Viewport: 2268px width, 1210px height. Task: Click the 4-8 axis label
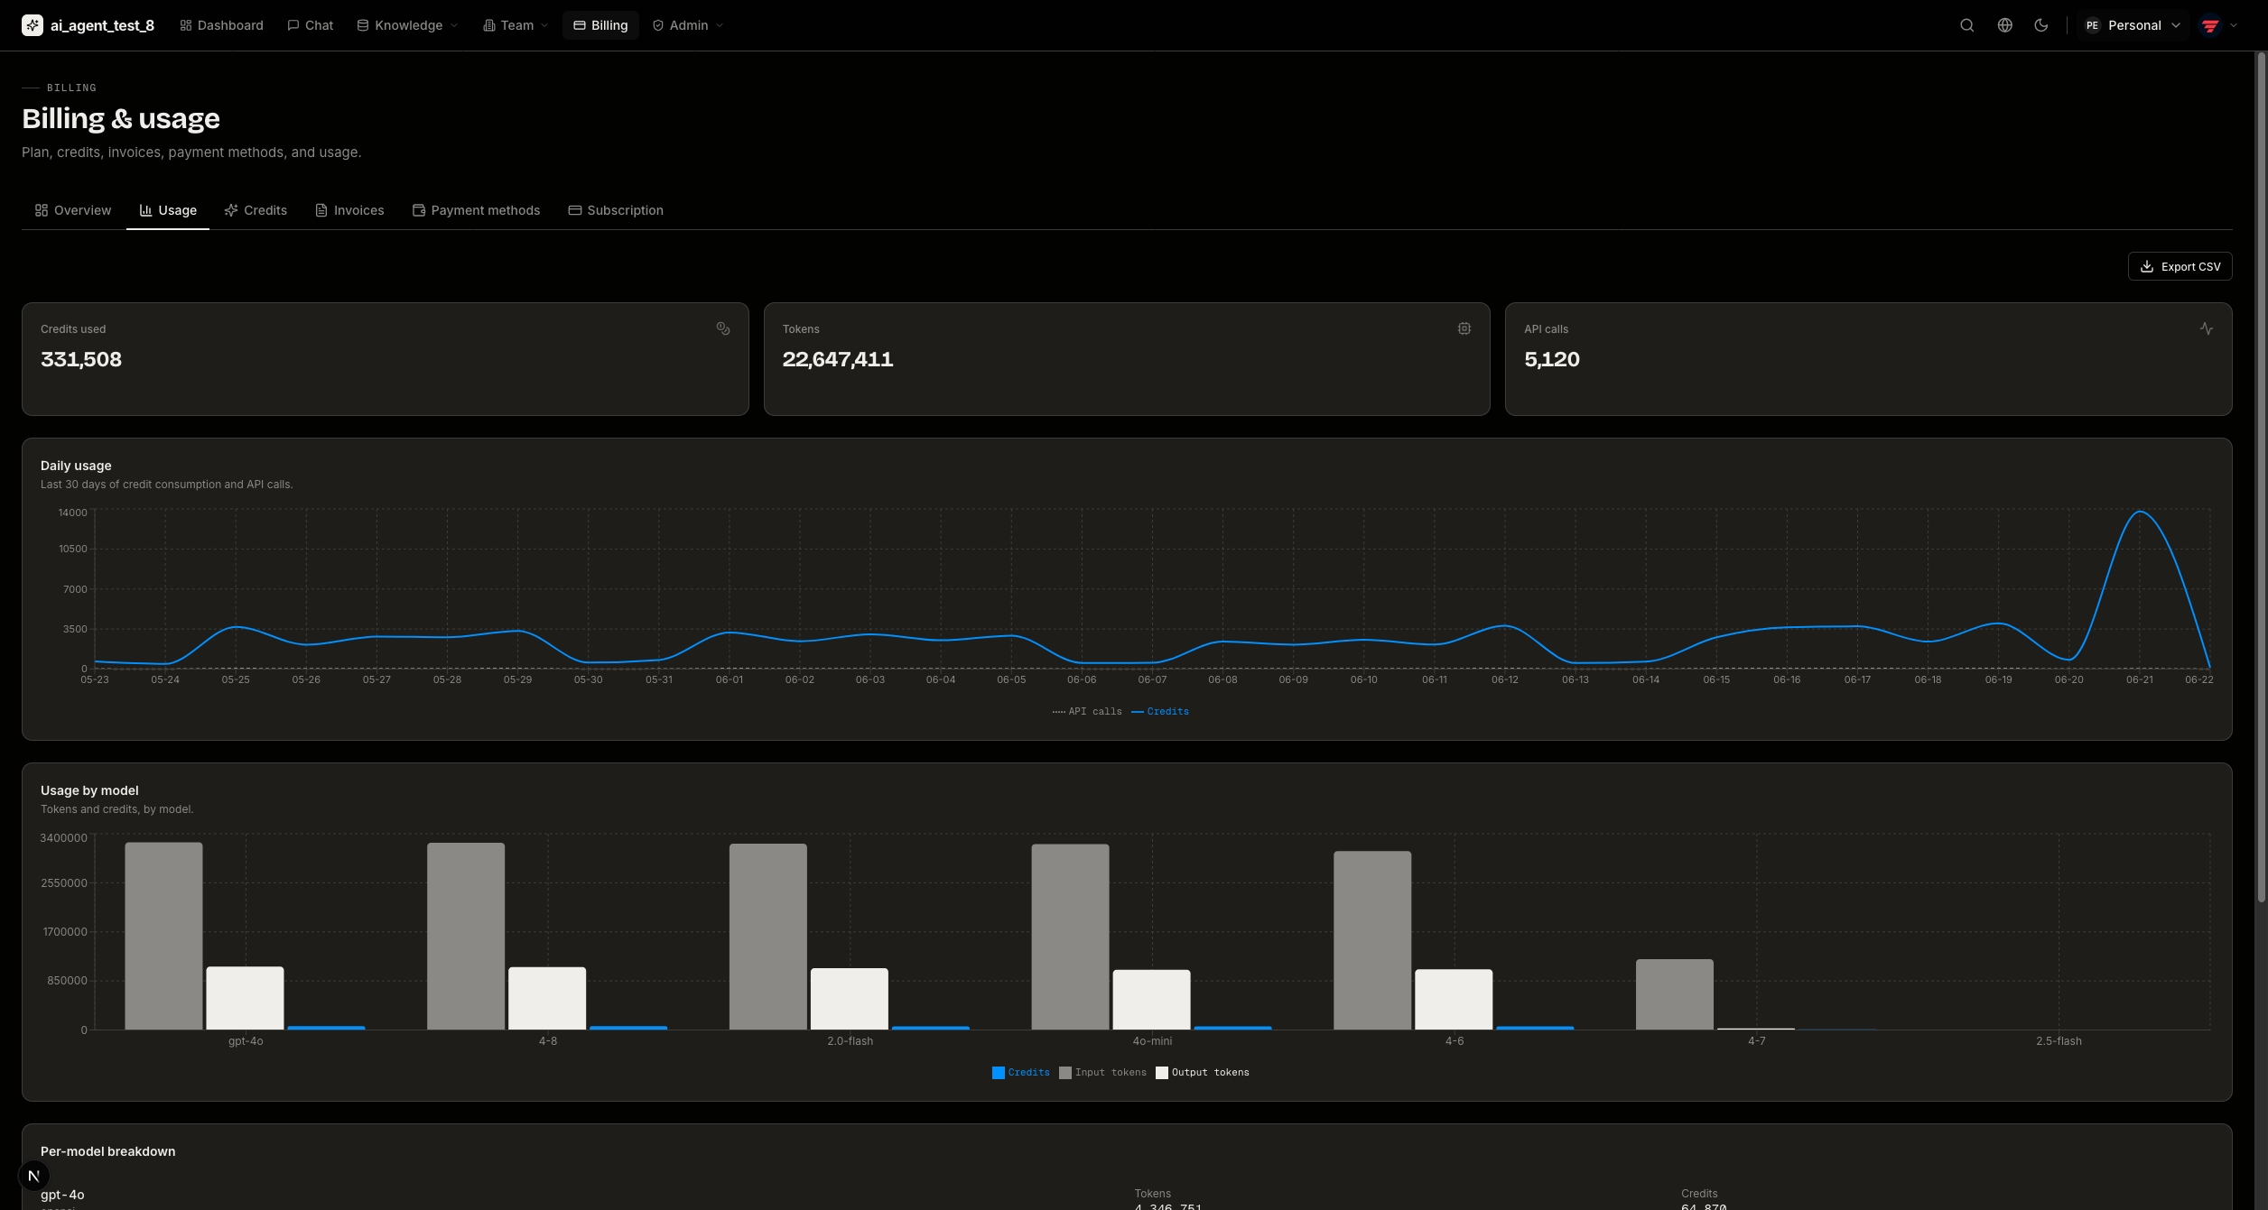click(547, 1041)
